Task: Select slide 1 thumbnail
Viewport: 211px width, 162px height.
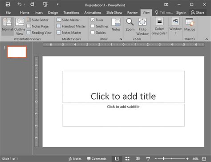Action: pos(17,52)
